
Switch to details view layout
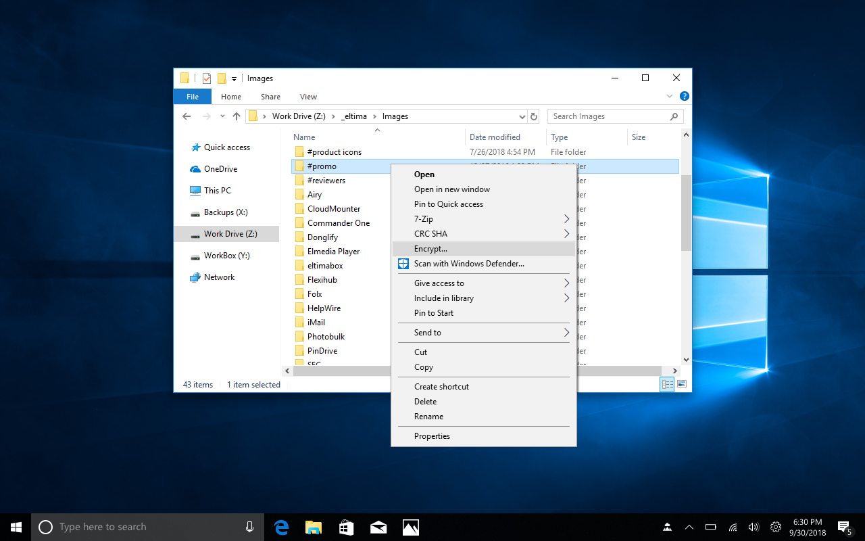coord(667,384)
